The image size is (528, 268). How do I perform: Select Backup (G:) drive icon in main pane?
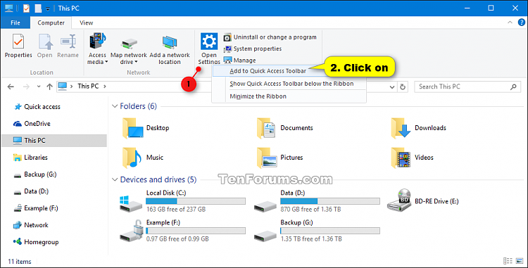265,236
